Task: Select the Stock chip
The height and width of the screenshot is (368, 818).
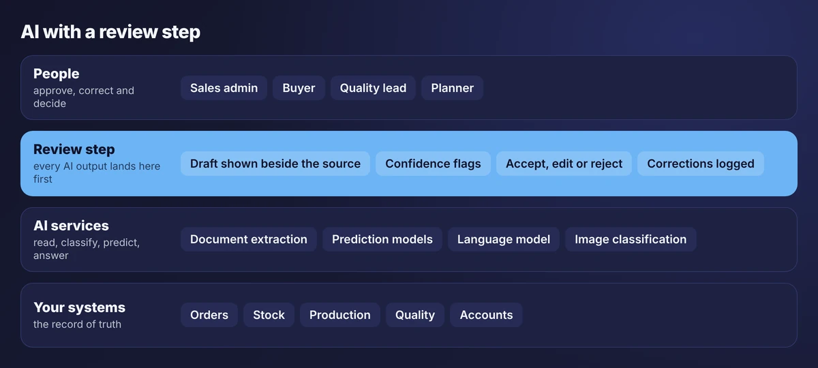Action: point(269,315)
